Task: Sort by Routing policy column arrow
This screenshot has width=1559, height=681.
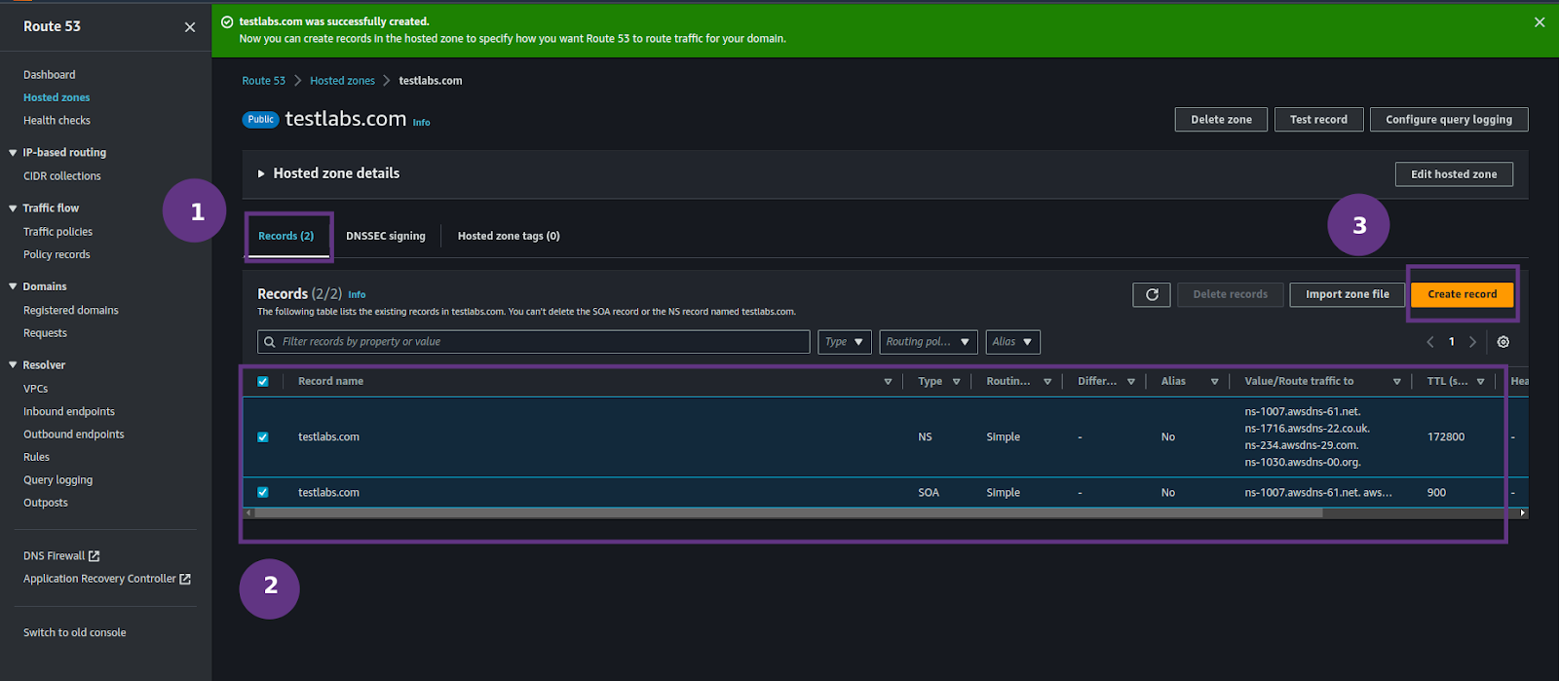Action: click(1047, 382)
